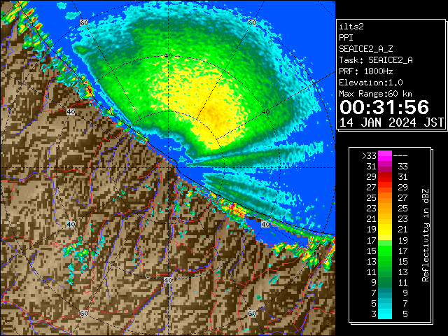Click the 40 km label due north of the radar
This screenshot has height=336, width=448.
[x=168, y=56]
